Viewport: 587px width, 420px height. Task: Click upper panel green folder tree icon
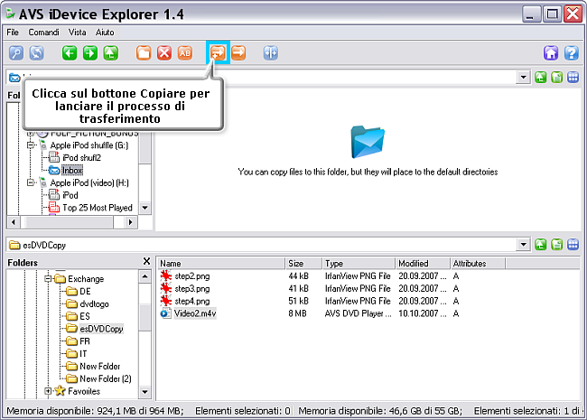(556, 78)
